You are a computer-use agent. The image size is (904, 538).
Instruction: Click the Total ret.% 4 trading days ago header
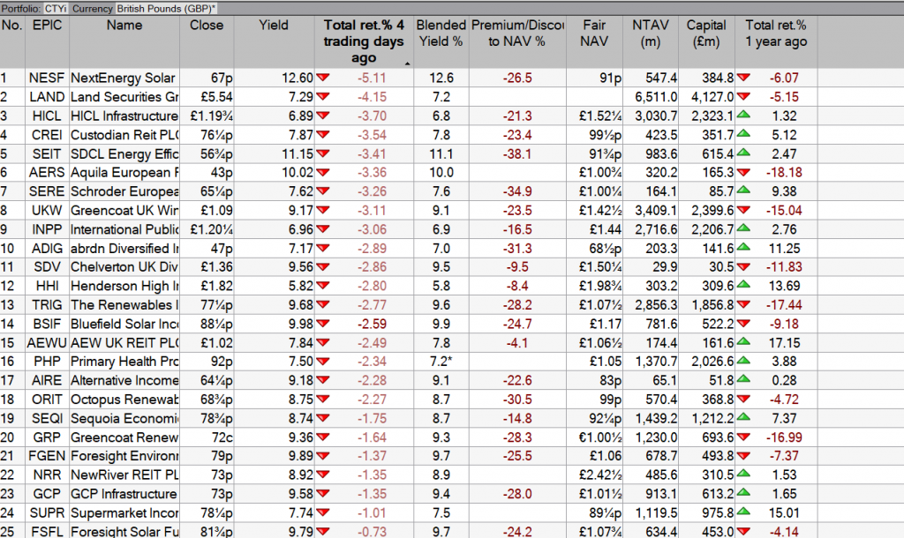click(364, 41)
